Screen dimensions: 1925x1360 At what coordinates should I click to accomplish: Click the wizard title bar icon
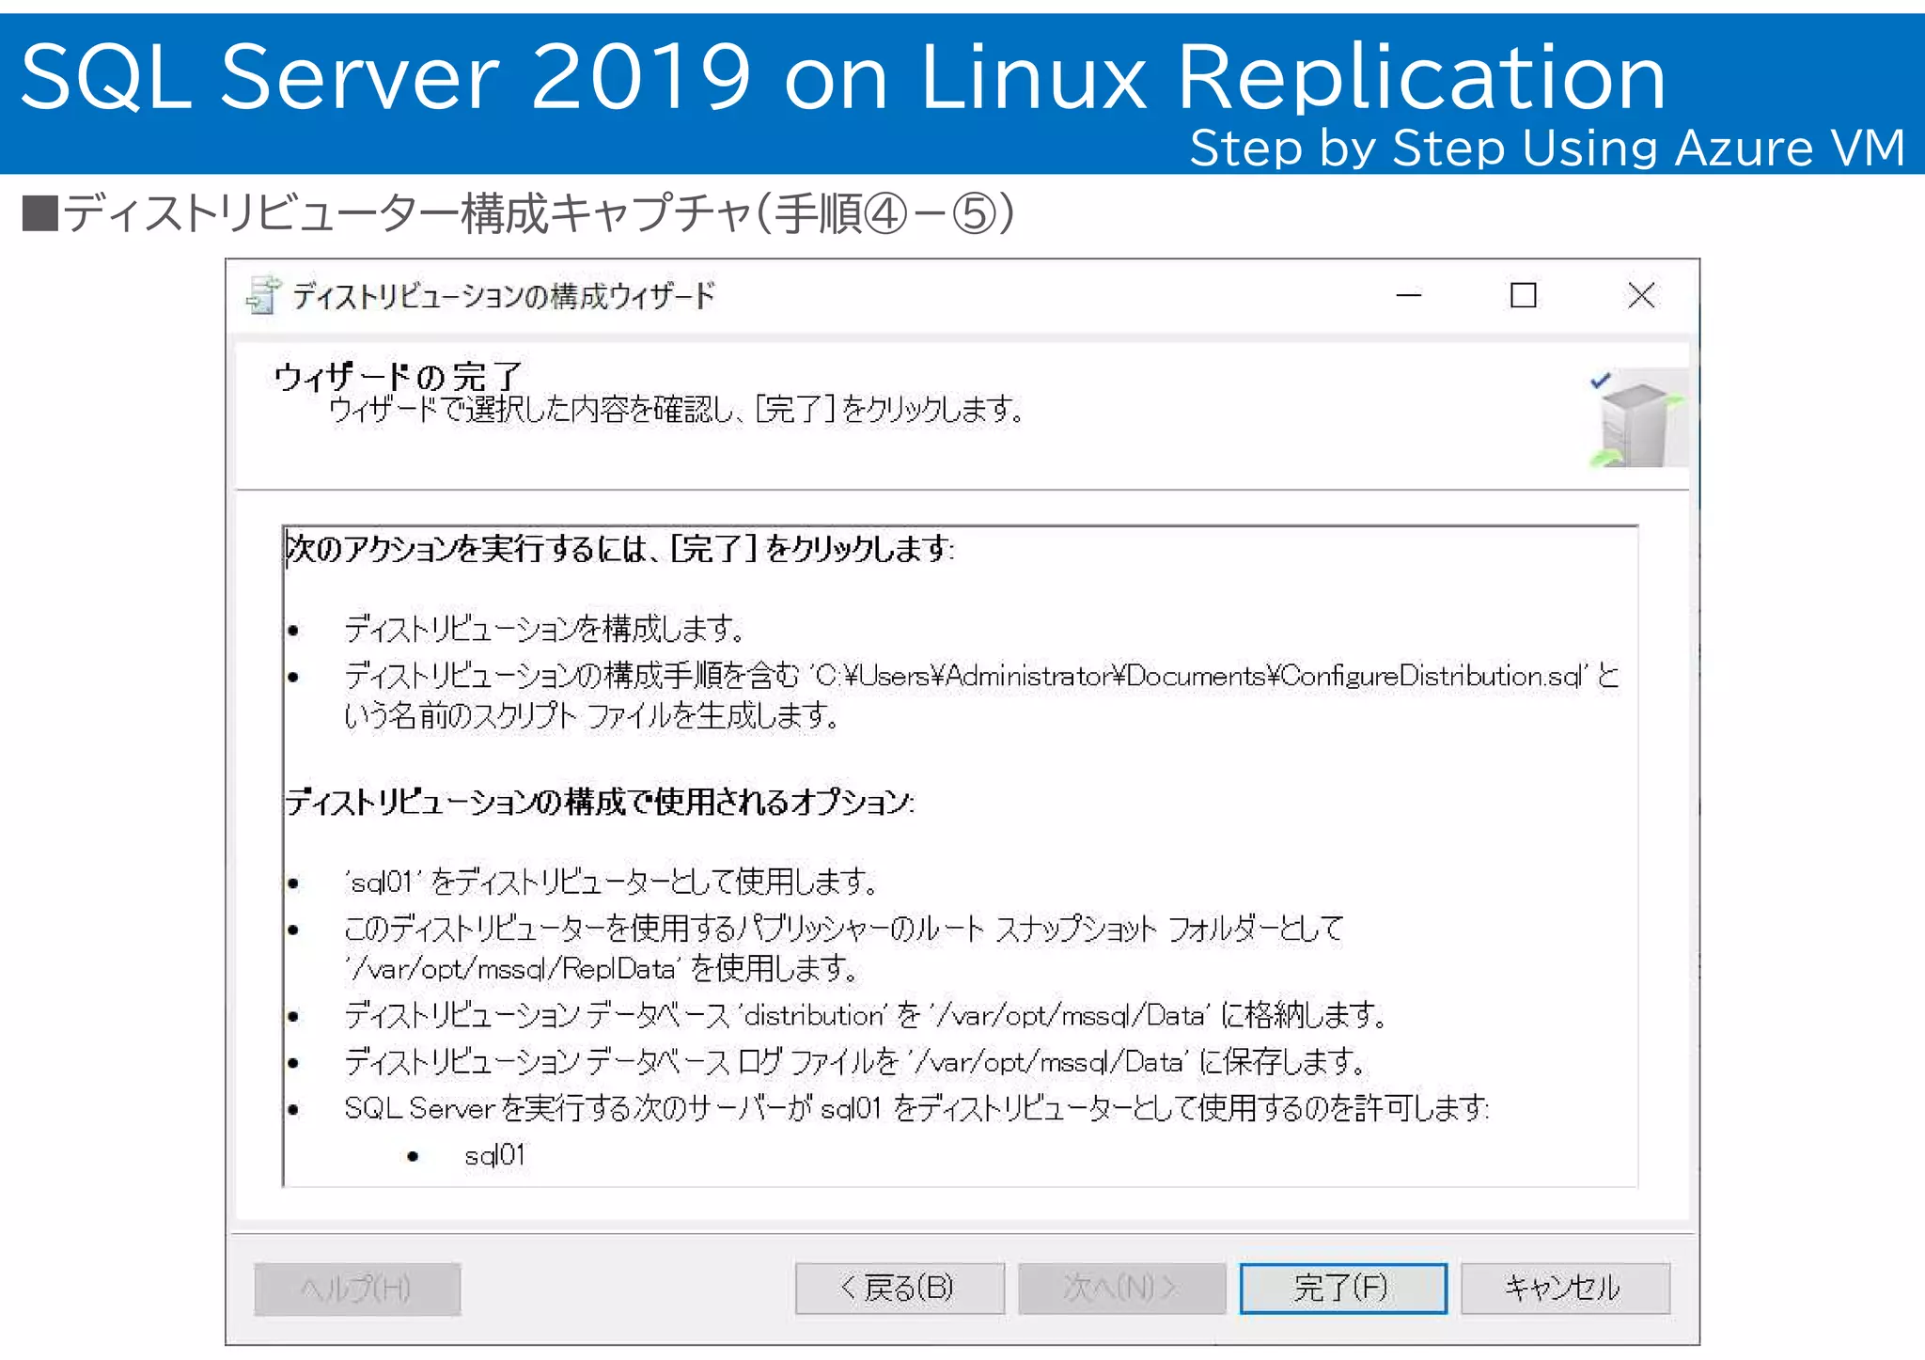pos(262,295)
